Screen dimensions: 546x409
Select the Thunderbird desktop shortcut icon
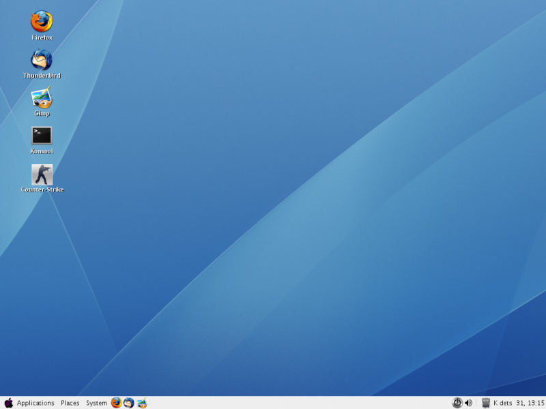[42, 59]
